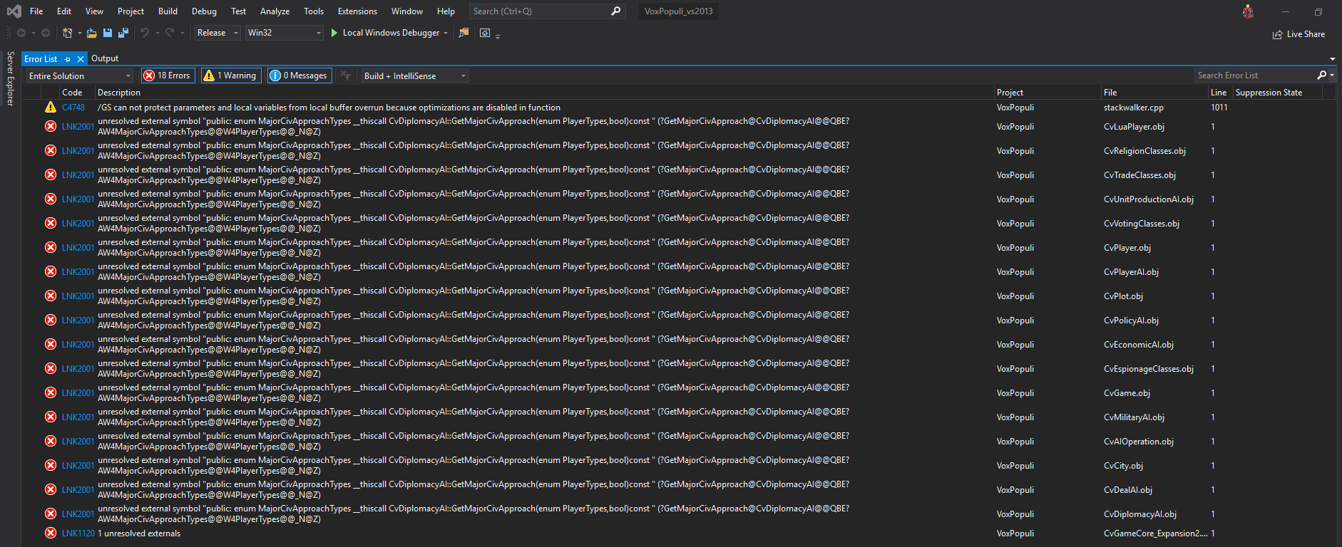Open the Analyze menu

click(275, 11)
